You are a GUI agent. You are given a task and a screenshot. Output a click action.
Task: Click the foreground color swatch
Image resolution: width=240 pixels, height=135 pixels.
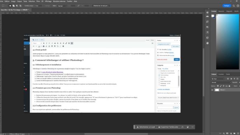pyautogui.click(x=213, y=16)
